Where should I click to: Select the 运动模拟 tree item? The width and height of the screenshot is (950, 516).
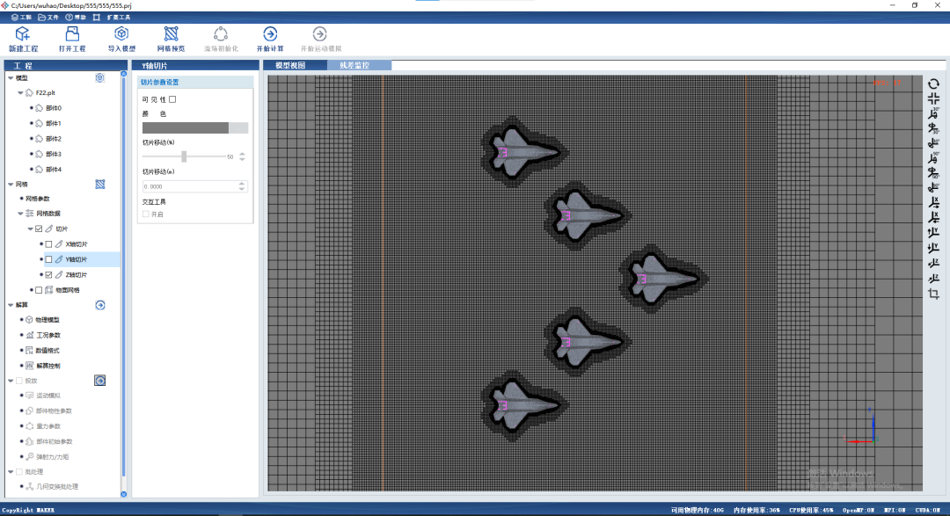47,396
